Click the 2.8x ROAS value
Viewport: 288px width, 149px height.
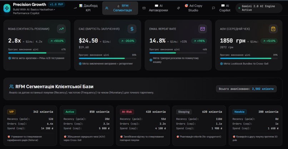15,41
